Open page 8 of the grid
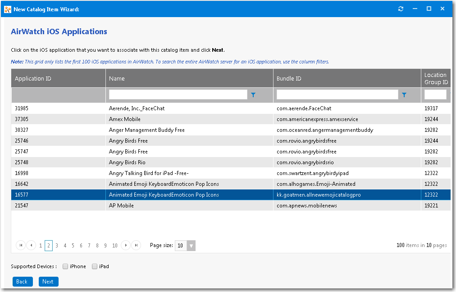This screenshot has width=456, height=292. pos(97,246)
